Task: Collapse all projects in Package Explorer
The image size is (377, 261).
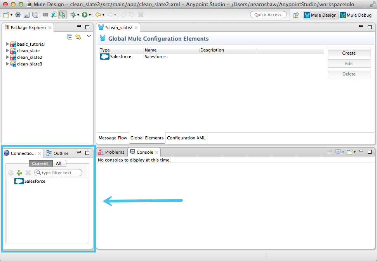Action: click(70, 36)
